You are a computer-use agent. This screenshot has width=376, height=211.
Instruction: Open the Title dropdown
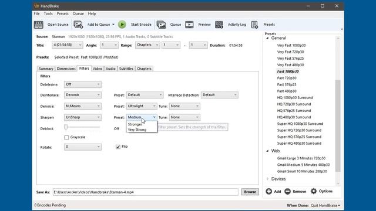click(x=67, y=45)
